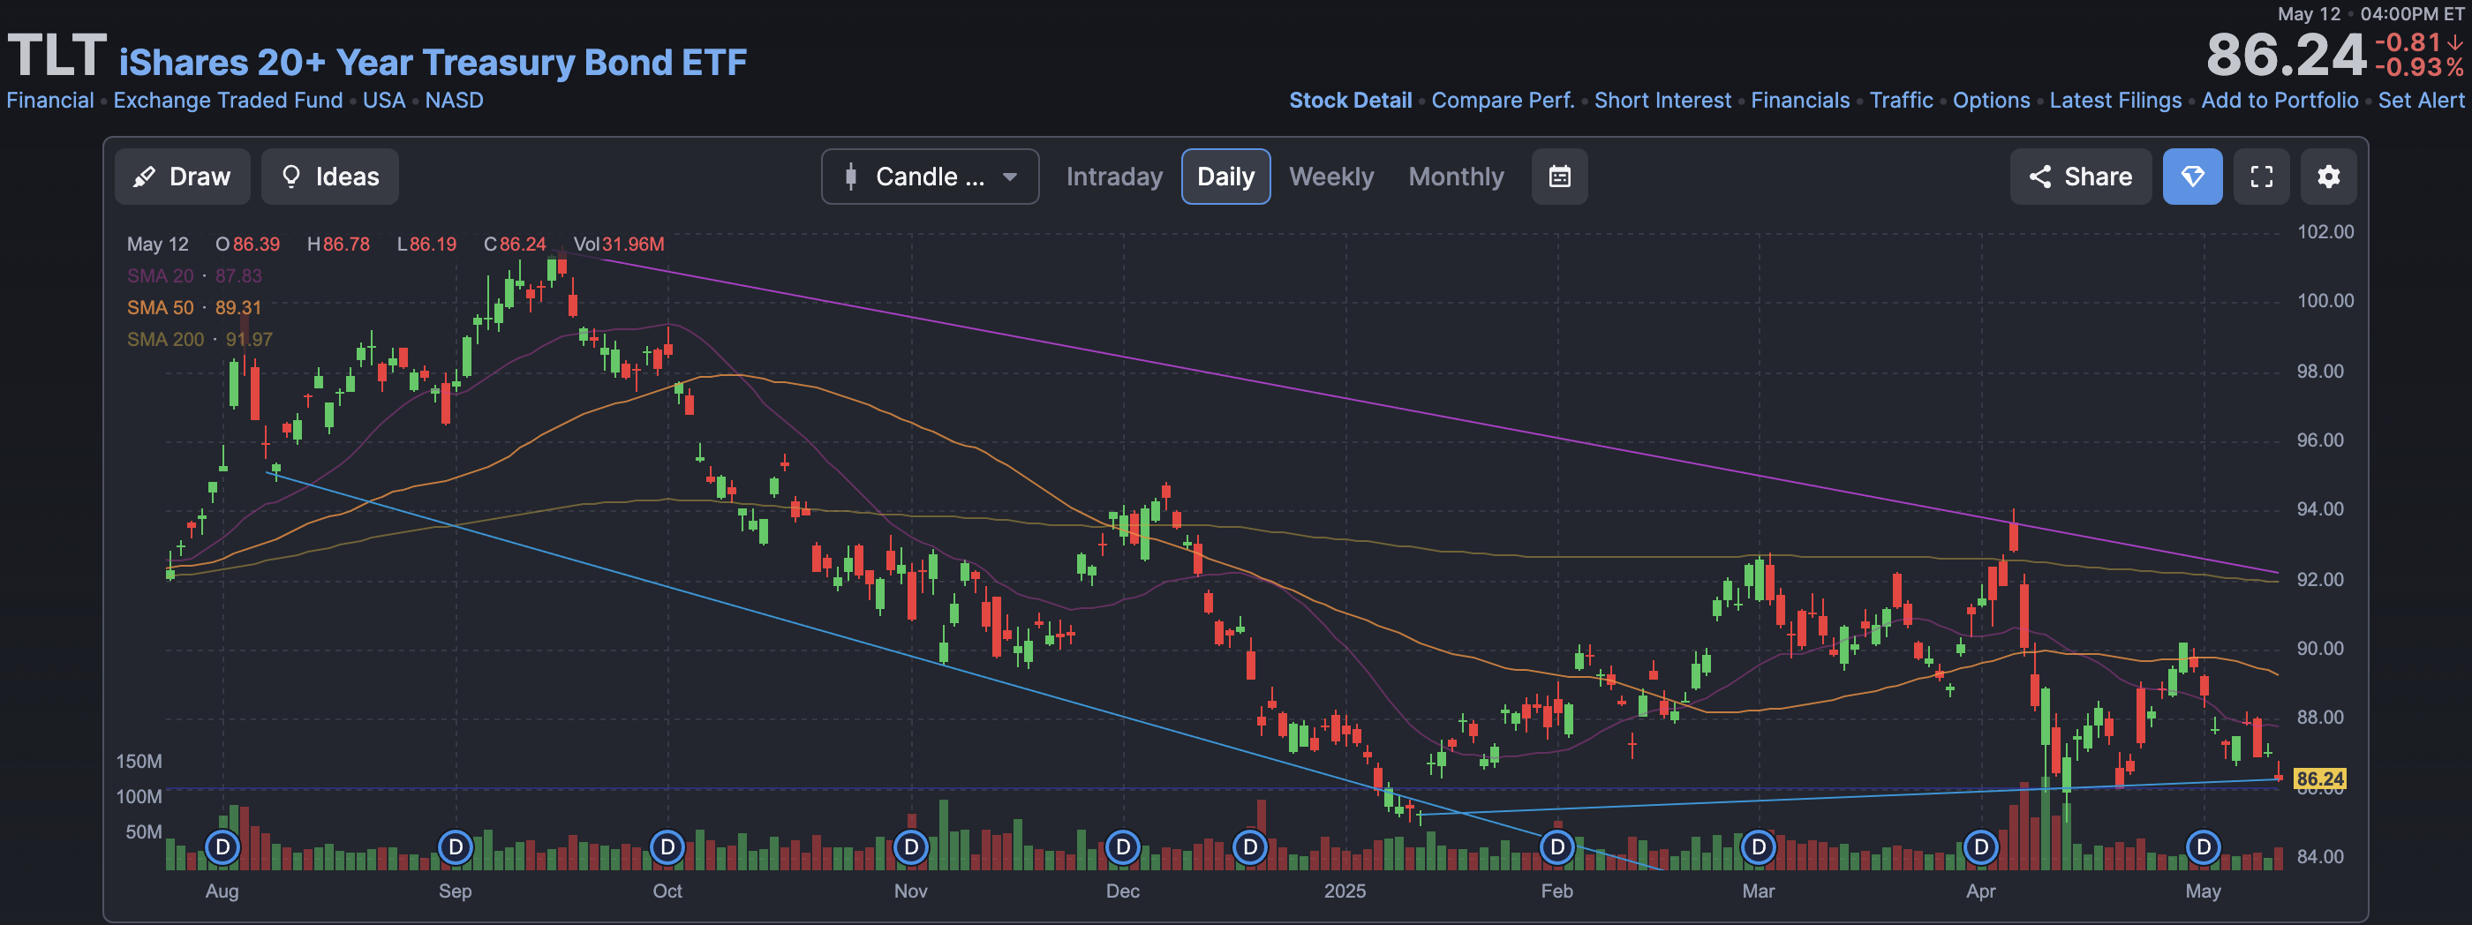Click the Vol 31.96M readout
Image resolution: width=2472 pixels, height=925 pixels.
coord(618,244)
